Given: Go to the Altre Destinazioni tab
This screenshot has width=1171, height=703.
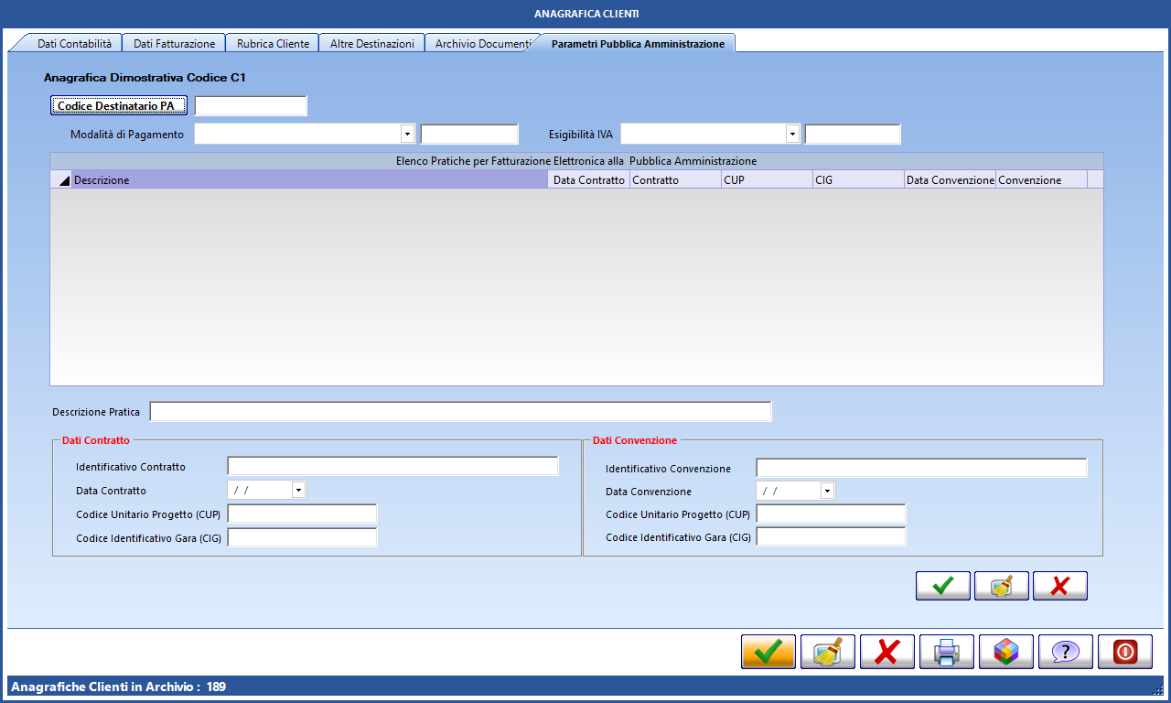Looking at the screenshot, I should [x=371, y=43].
